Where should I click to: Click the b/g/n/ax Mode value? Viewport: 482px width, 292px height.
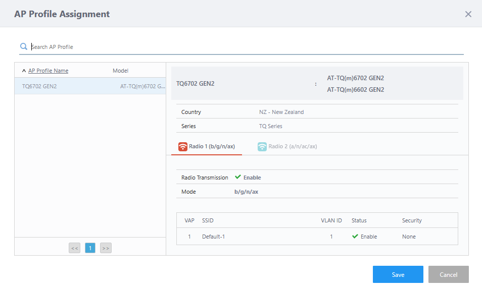(x=246, y=192)
